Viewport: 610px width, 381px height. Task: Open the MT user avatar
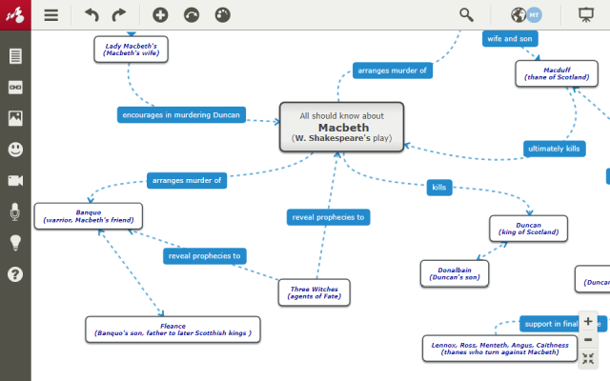click(x=534, y=15)
